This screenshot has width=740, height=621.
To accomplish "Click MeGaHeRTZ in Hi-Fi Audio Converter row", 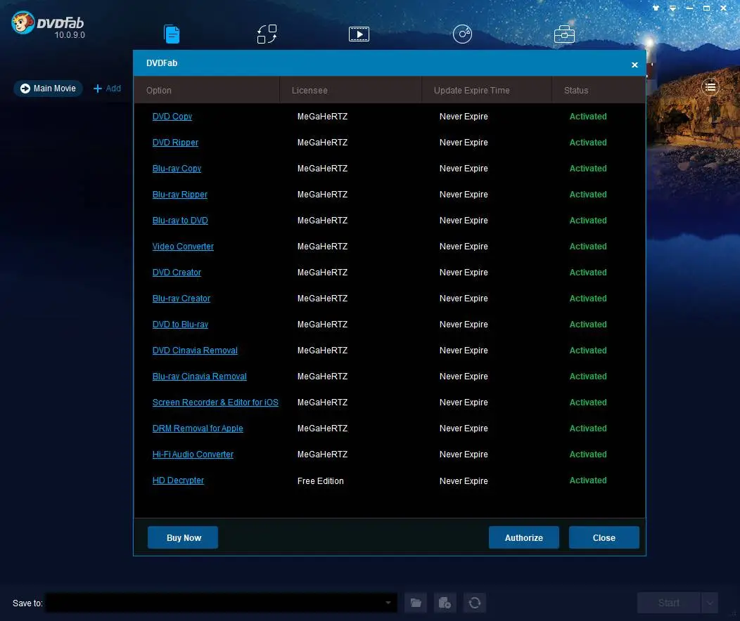I will (x=322, y=455).
